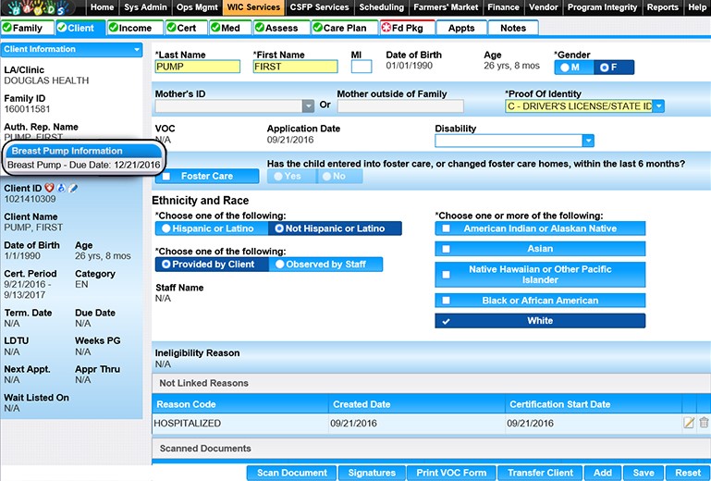Open the WIC Services menu
Image resolution: width=711 pixels, height=481 pixels.
[252, 7]
